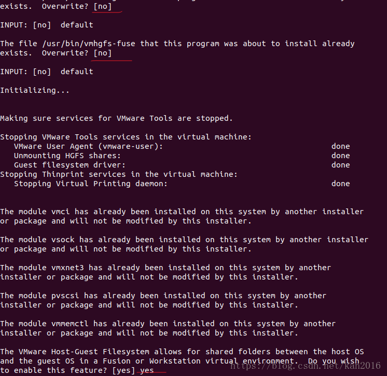Click the word 'Initializing...' in the terminal

(35, 90)
